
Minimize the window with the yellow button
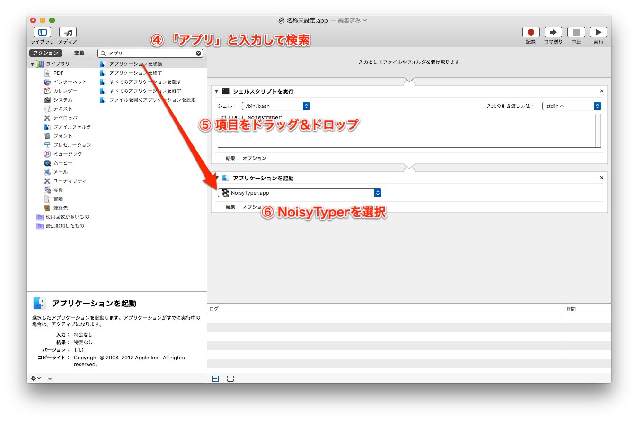point(43,20)
